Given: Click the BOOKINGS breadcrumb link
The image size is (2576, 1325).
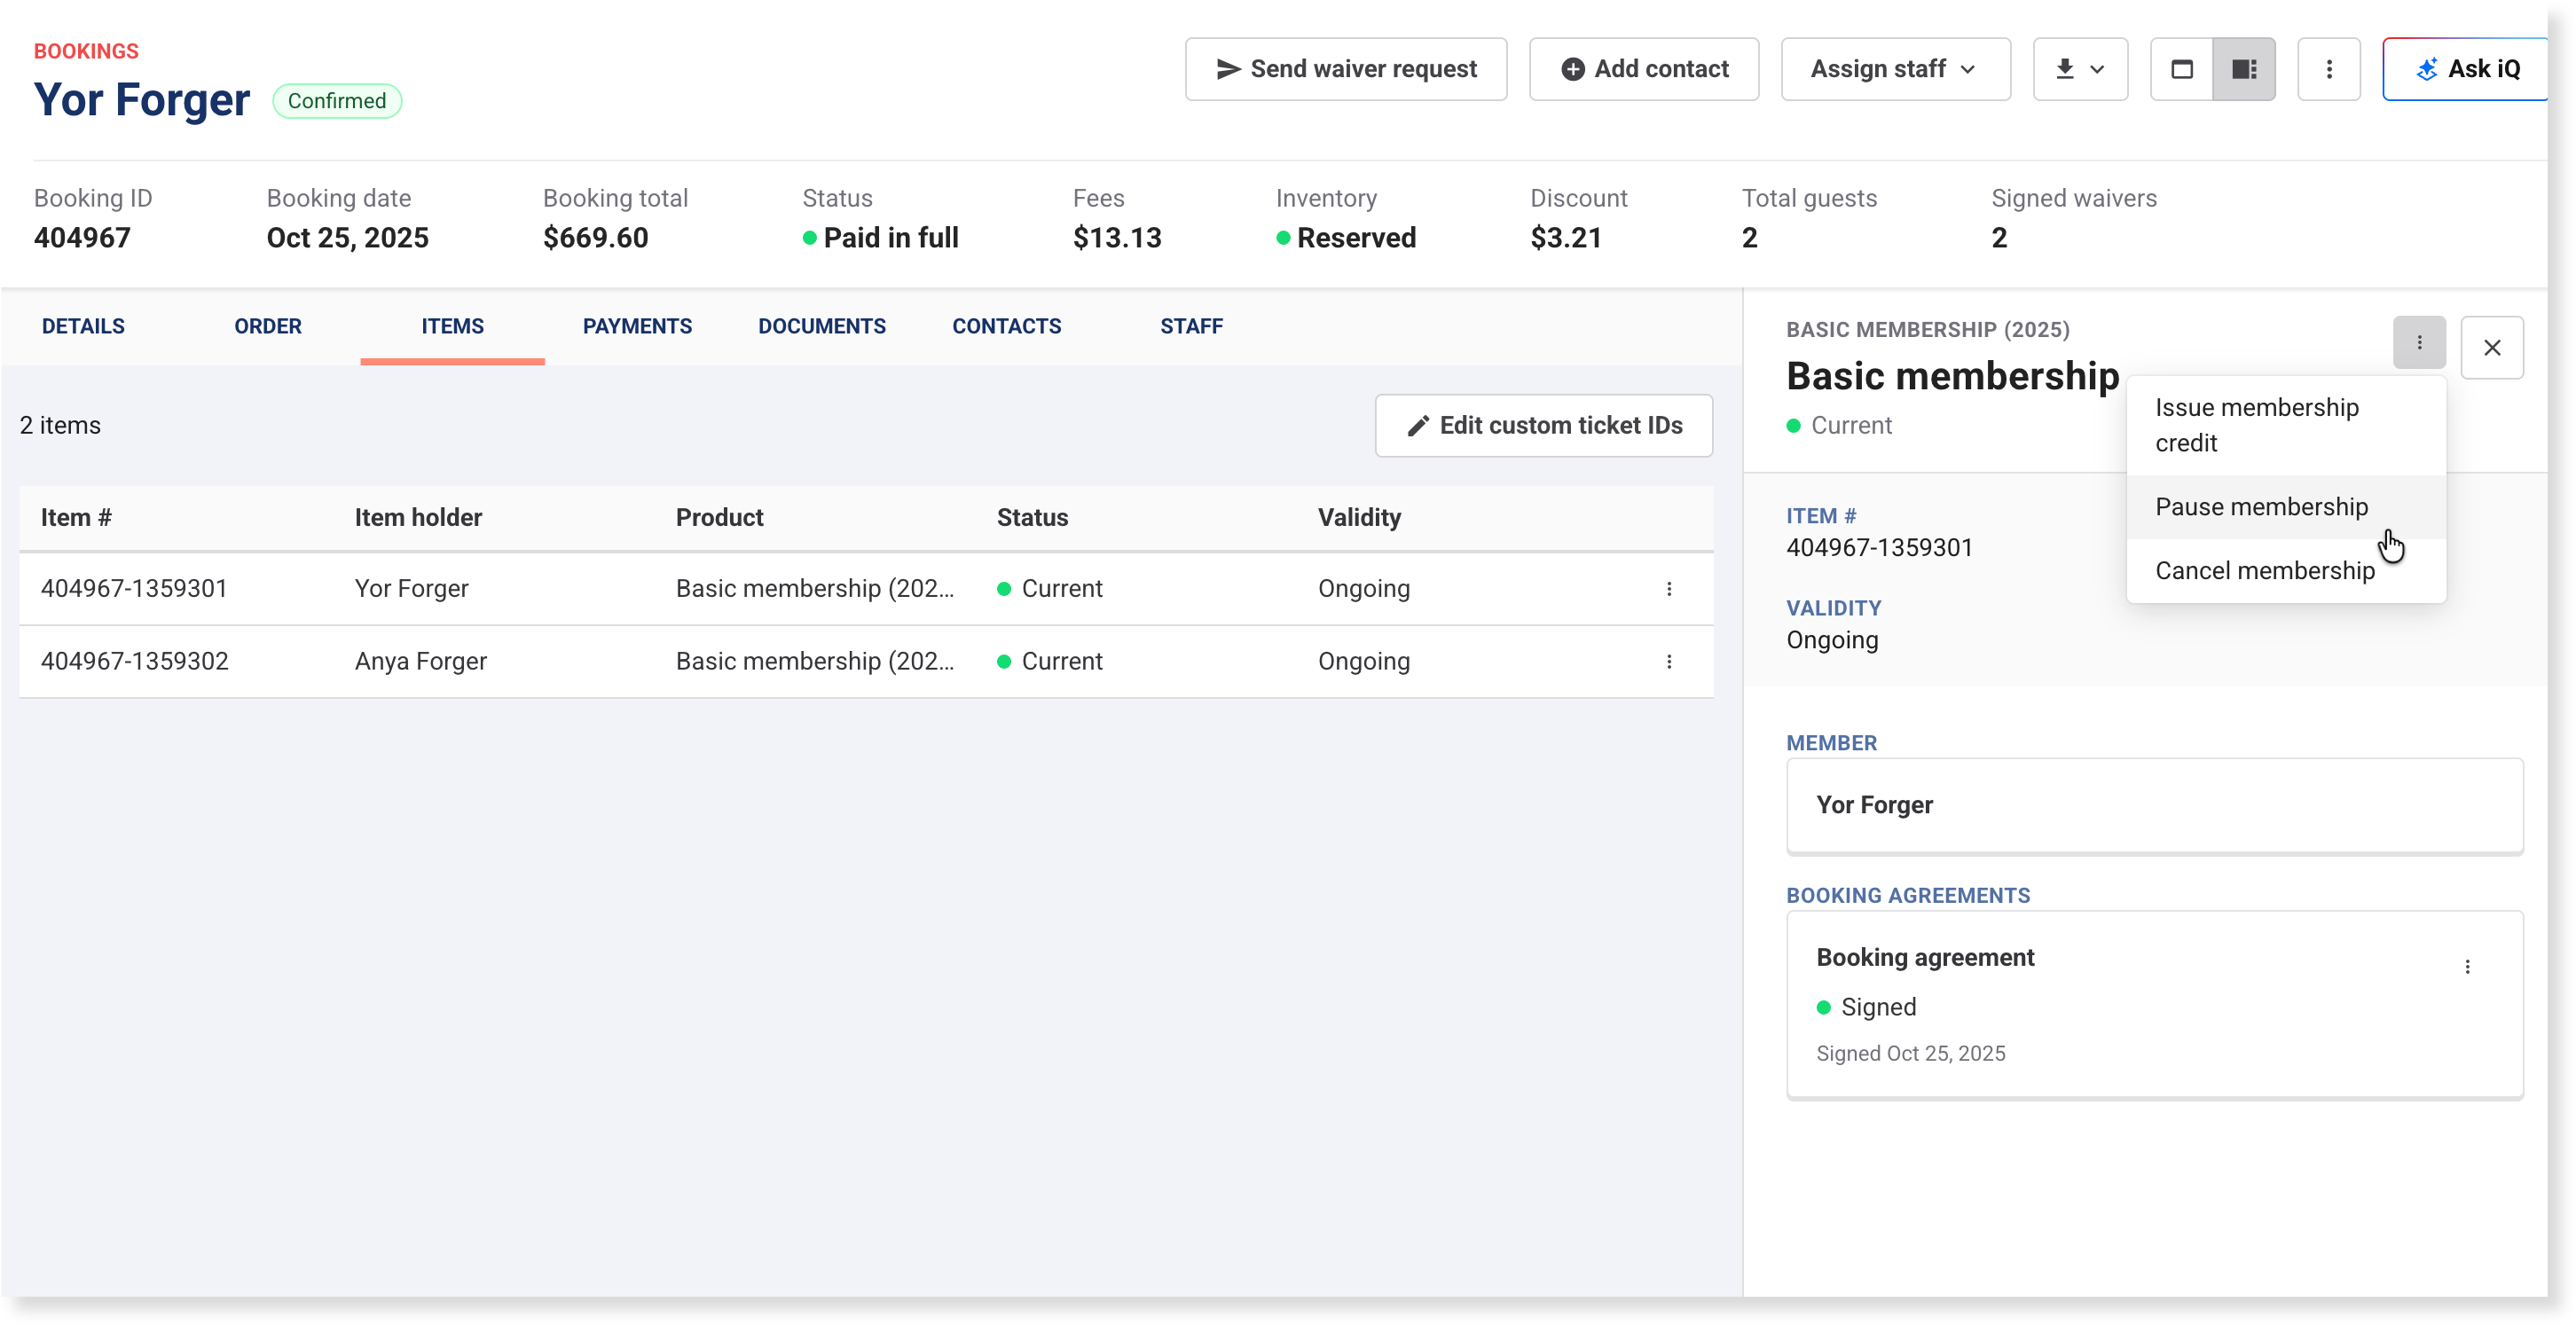Looking at the screenshot, I should (x=86, y=51).
